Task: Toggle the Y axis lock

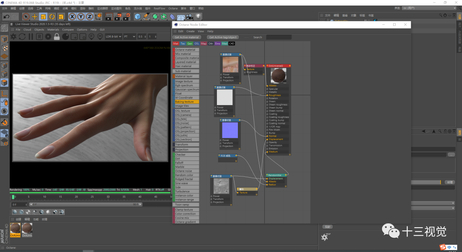Action: tap(81, 17)
